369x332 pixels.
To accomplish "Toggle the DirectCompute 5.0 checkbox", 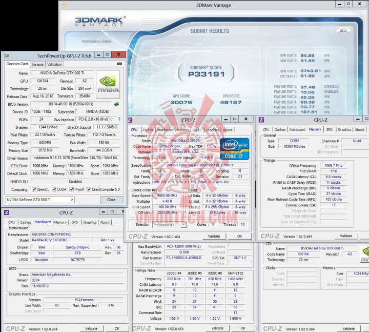I will click(x=89, y=189).
